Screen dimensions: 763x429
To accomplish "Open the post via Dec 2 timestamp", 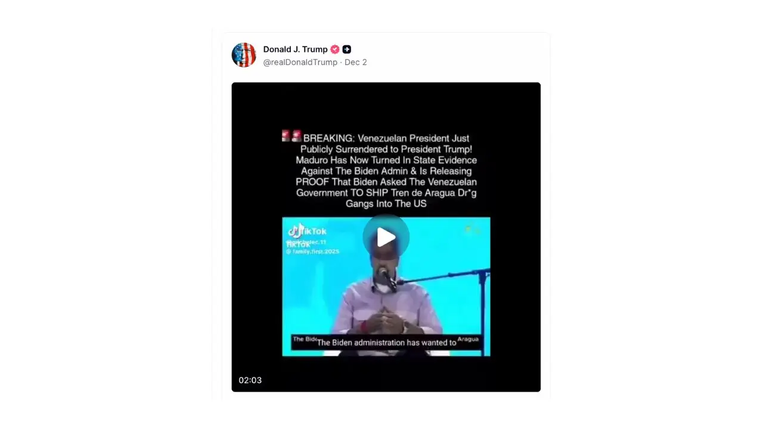I will (x=356, y=63).
